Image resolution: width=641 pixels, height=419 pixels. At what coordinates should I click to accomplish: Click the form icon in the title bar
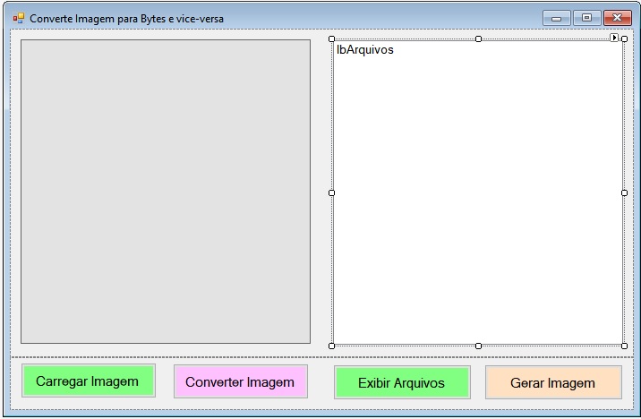19,18
